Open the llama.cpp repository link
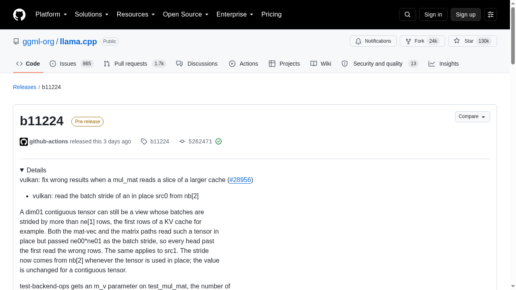Viewport: 516px width, 290px height. [78, 41]
